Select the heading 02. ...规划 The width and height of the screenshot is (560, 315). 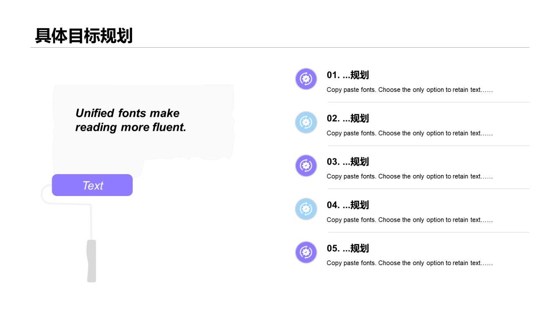pyautogui.click(x=348, y=118)
